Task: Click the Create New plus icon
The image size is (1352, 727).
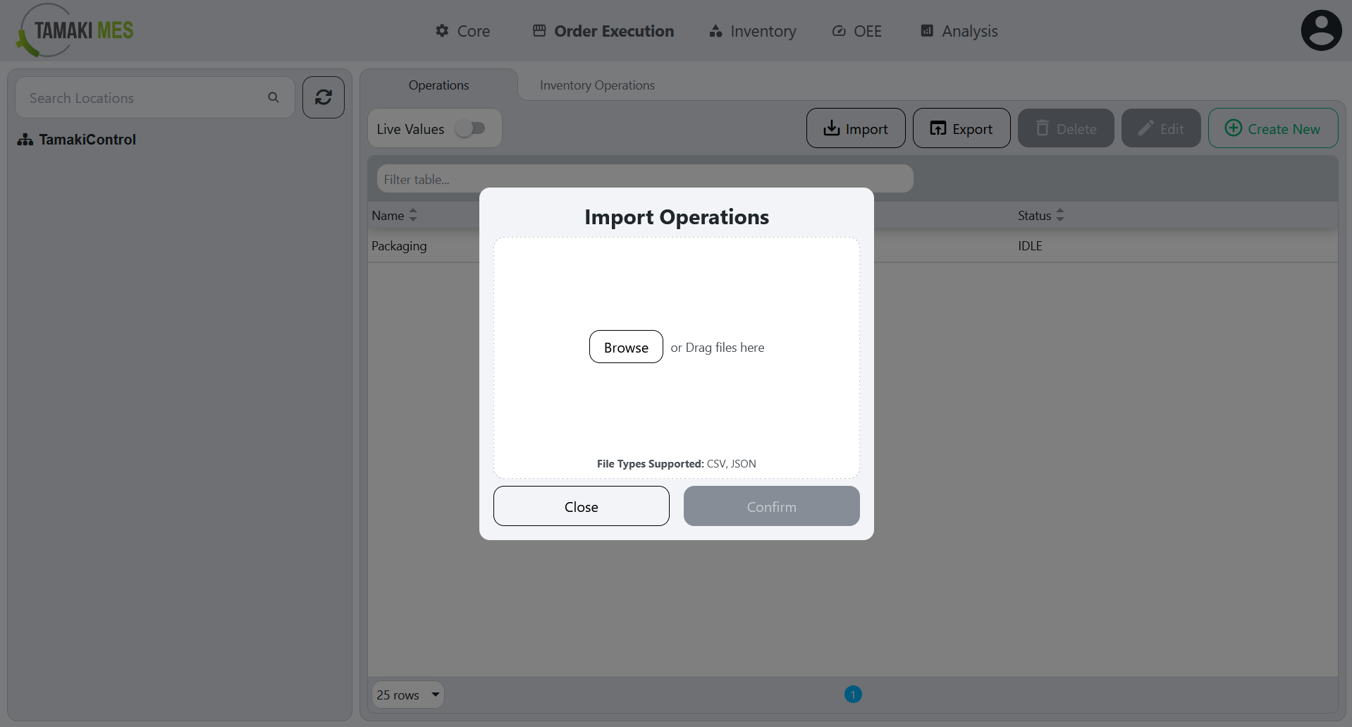Action: tap(1232, 128)
